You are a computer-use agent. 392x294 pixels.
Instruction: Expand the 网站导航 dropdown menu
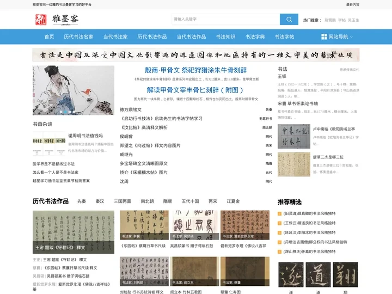[337, 37]
